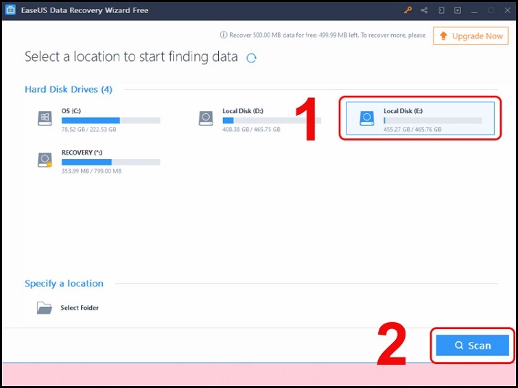Screen dimensions: 518x388
Task: Select the OS (C:) drive icon
Action: (45, 118)
